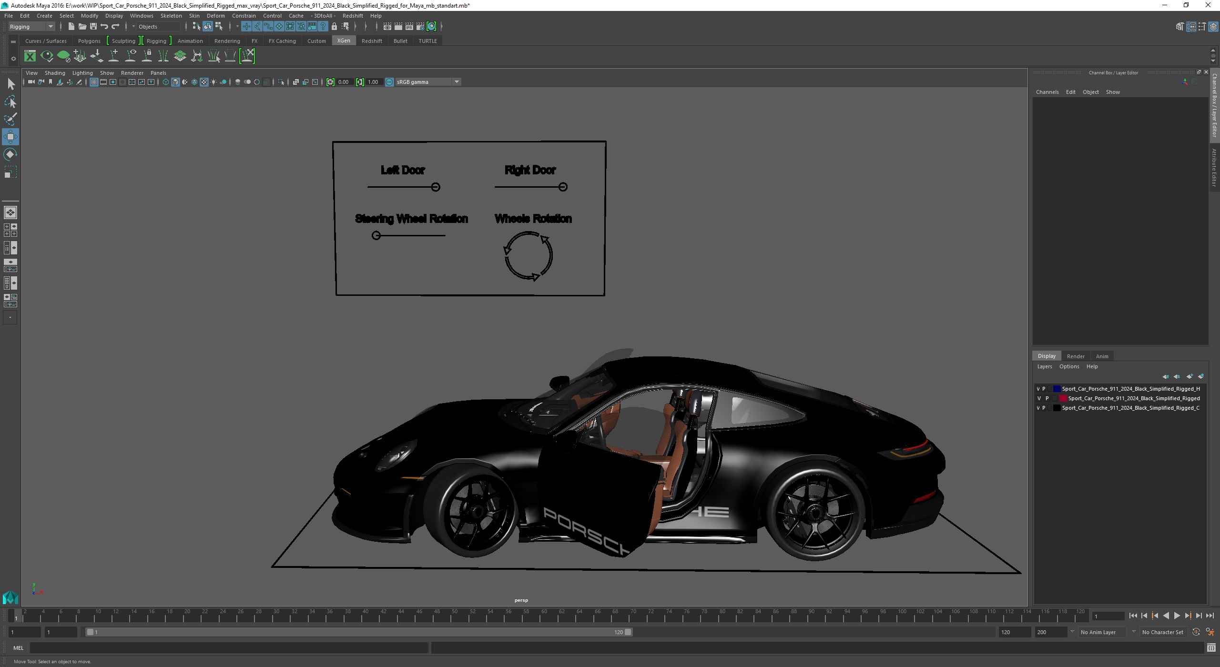Toggle viewport grid display
1220x667 pixels.
[94, 82]
